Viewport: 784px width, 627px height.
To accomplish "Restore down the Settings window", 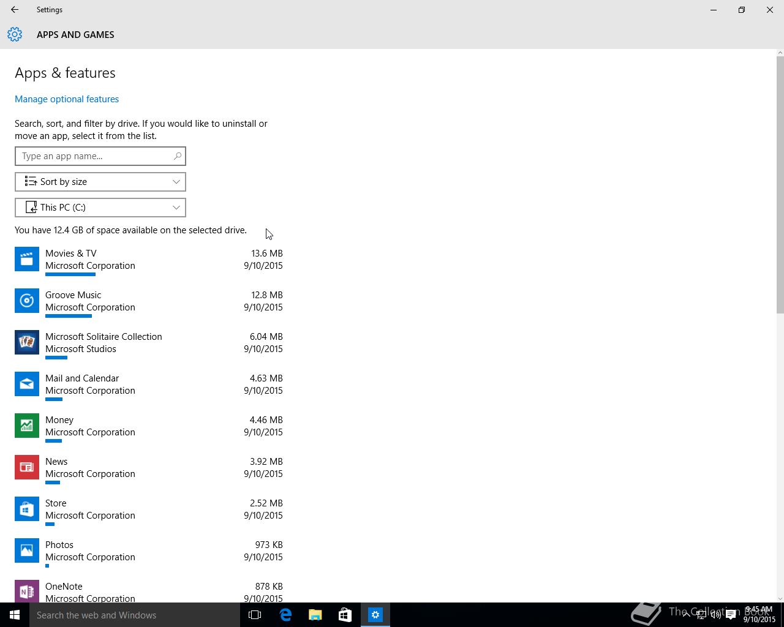I will point(742,10).
